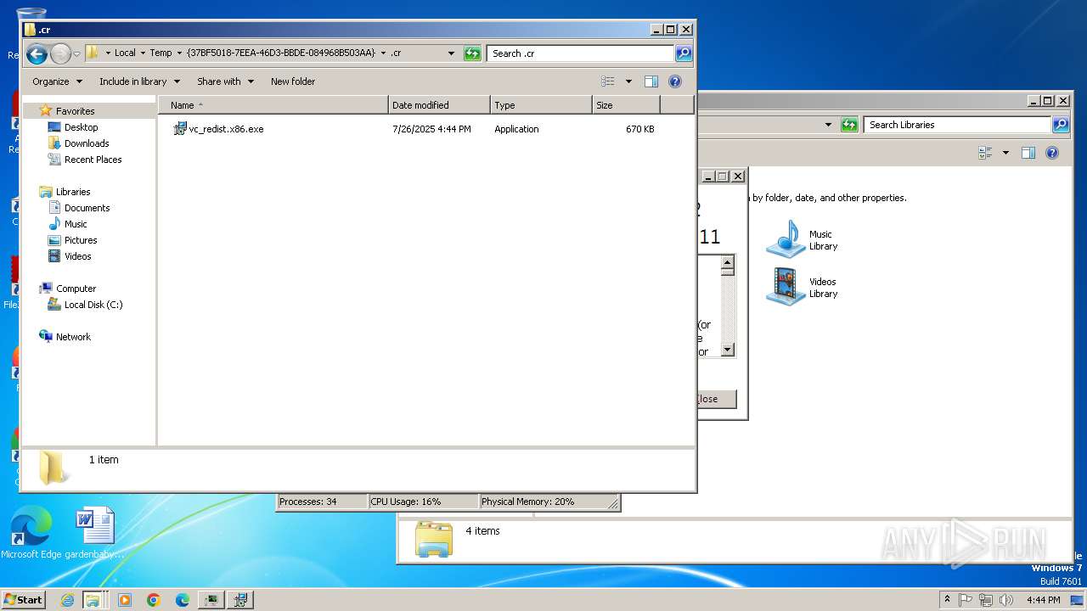Open 'Local Disk (C:)' in the navigation pane
The height and width of the screenshot is (611, 1087).
coord(93,305)
